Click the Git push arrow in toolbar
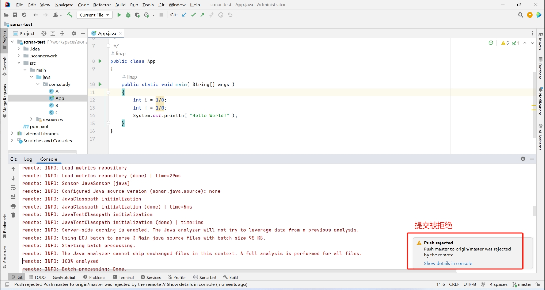Image resolution: width=545 pixels, height=290 pixels. click(x=202, y=15)
